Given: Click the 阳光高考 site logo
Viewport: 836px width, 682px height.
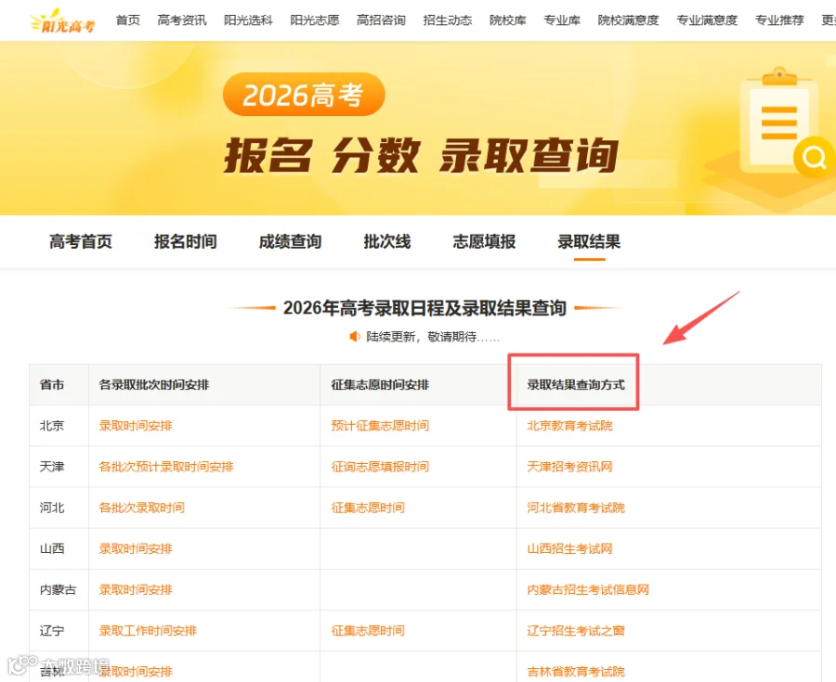Looking at the screenshot, I should [x=62, y=21].
